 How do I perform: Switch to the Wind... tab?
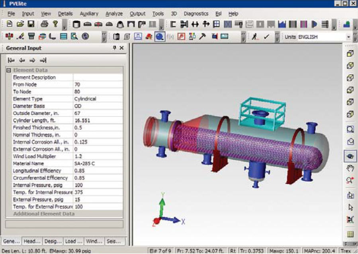[x=94, y=241]
